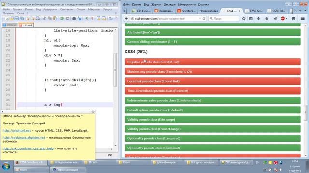Click the Save All icon in Notepad++

22,18
